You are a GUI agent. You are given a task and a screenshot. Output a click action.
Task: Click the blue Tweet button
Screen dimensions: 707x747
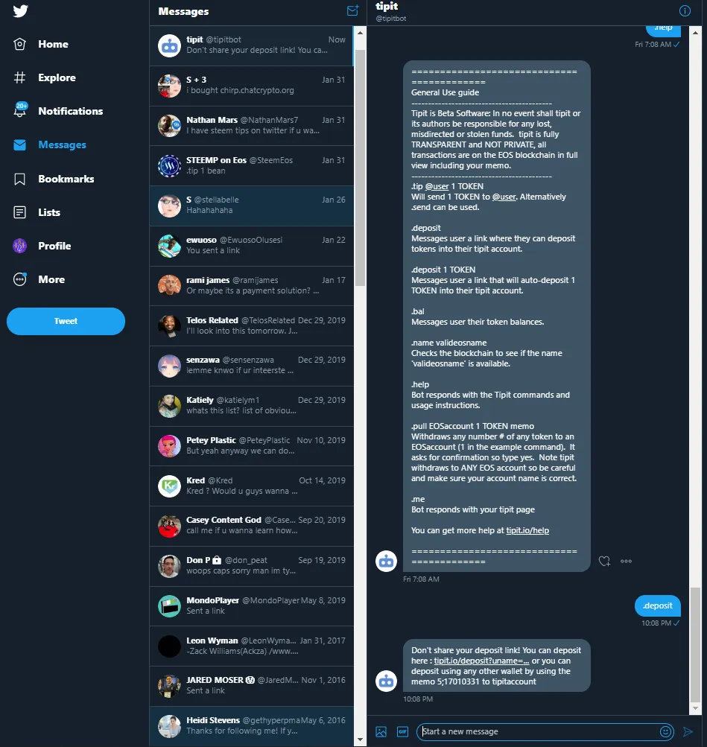coord(66,321)
